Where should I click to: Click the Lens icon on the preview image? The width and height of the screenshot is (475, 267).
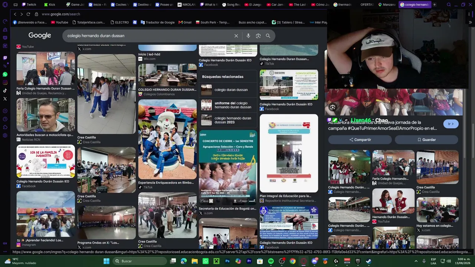(x=332, y=107)
